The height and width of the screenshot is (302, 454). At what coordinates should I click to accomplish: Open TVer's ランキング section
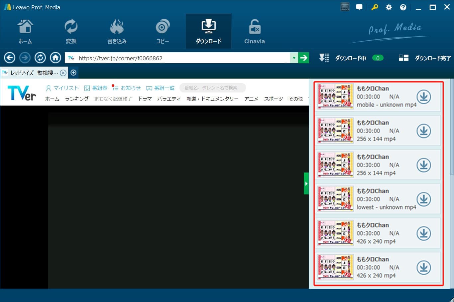[76, 99]
